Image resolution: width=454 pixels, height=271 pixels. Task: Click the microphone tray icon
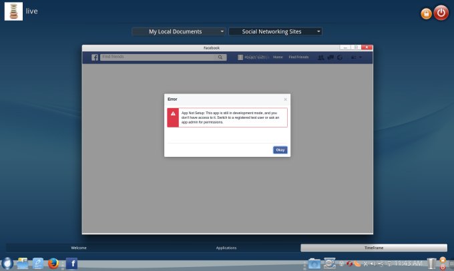click(342, 264)
